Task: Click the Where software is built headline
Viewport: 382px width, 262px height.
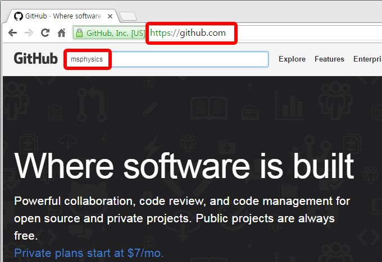Action: click(184, 166)
